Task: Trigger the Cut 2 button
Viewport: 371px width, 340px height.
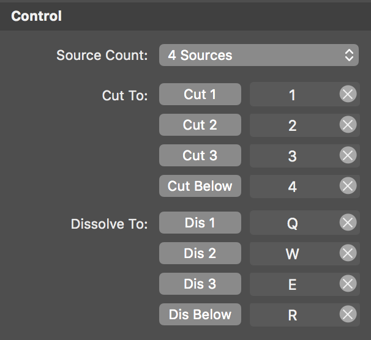Action: click(x=200, y=125)
